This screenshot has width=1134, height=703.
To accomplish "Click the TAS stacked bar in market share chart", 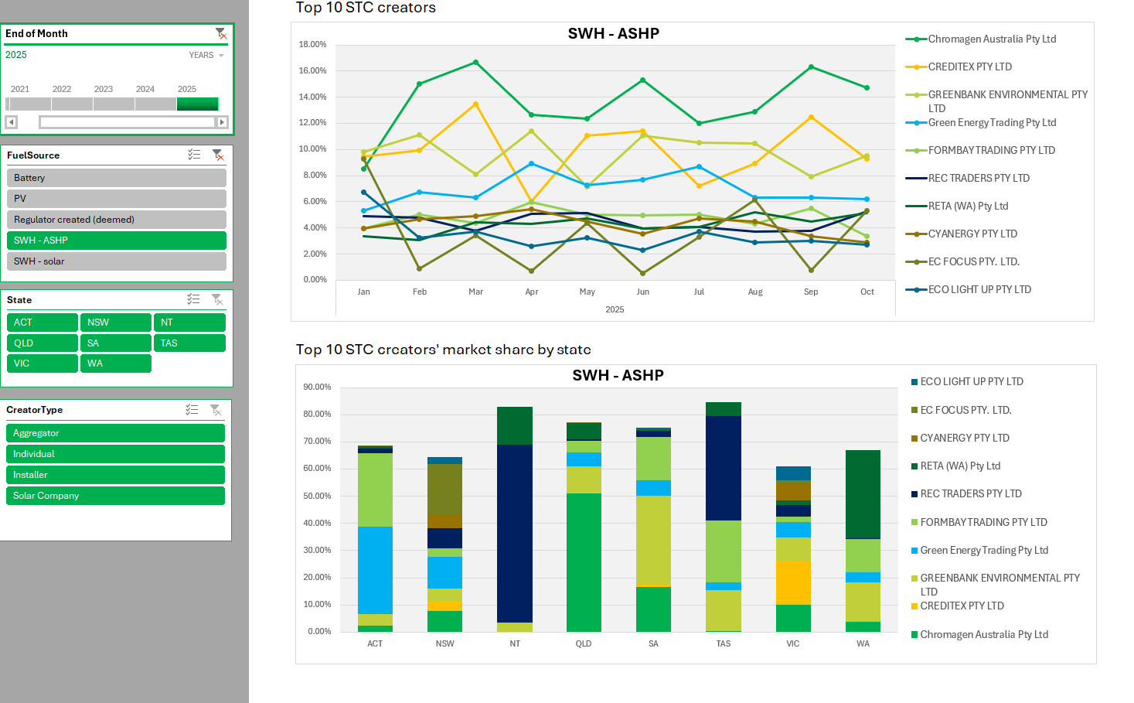I will 724,517.
